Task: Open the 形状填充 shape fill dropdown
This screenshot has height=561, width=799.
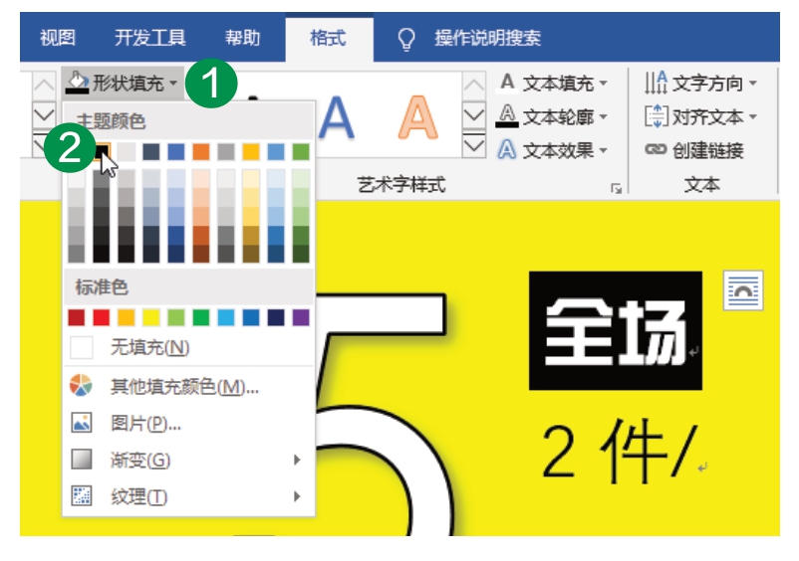Action: coord(123,83)
